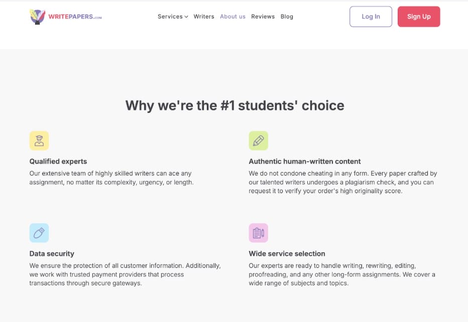Expand the Services dropdown menu
The image size is (468, 322).
coord(170,17)
